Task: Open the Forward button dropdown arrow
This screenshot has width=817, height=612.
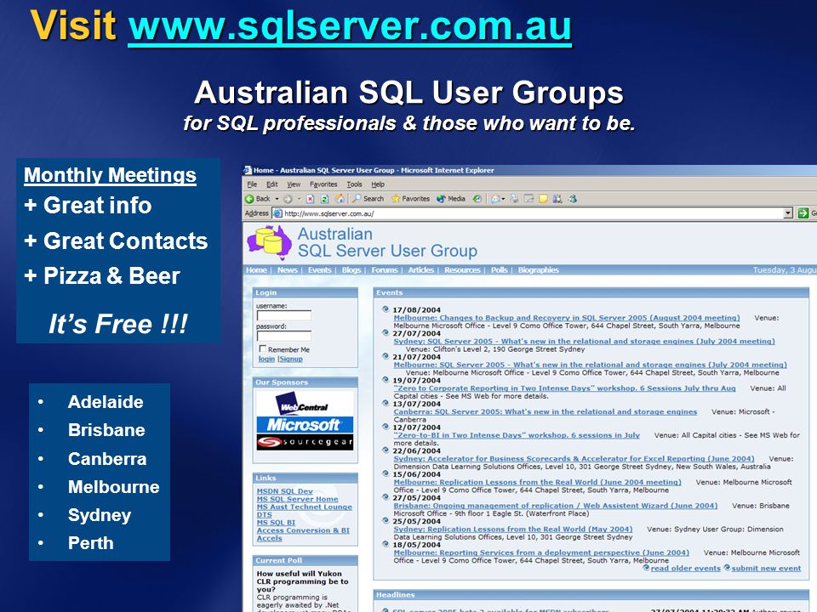Action: tap(299, 199)
